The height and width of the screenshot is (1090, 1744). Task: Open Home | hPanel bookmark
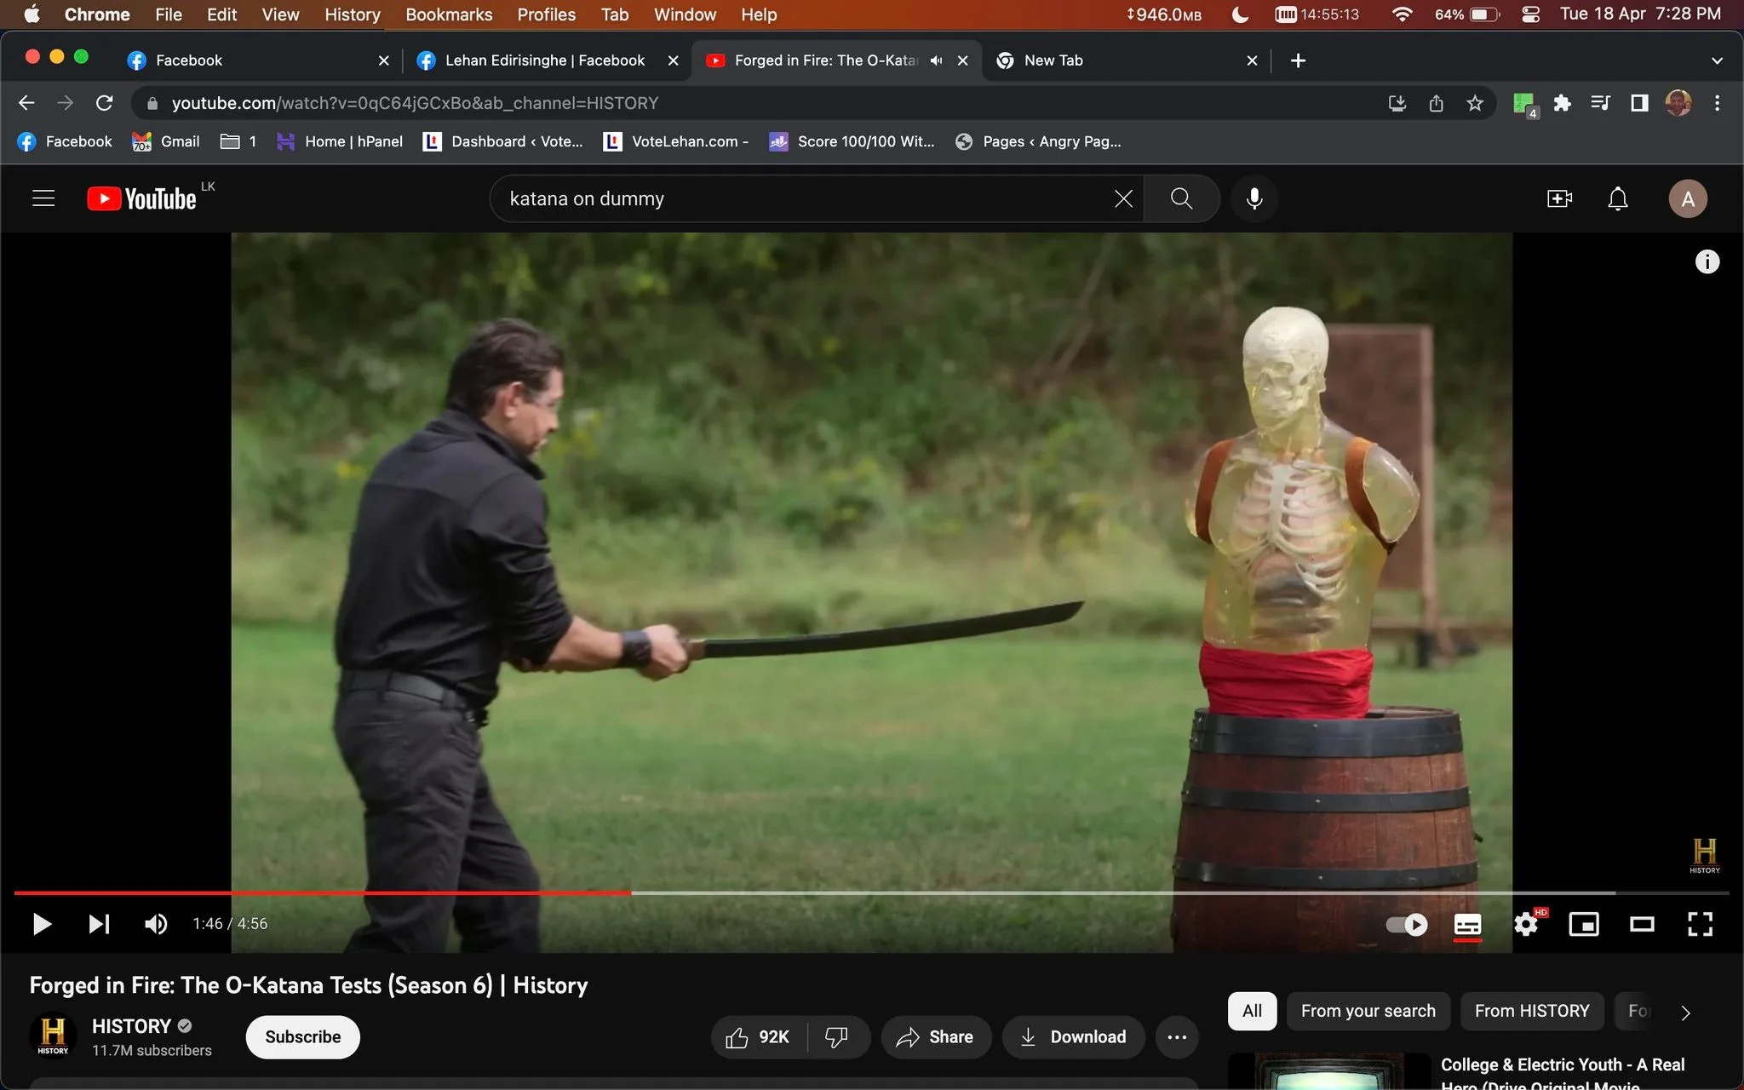pos(340,141)
